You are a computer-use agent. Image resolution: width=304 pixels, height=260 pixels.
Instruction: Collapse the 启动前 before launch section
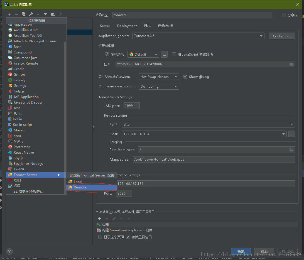(97, 212)
